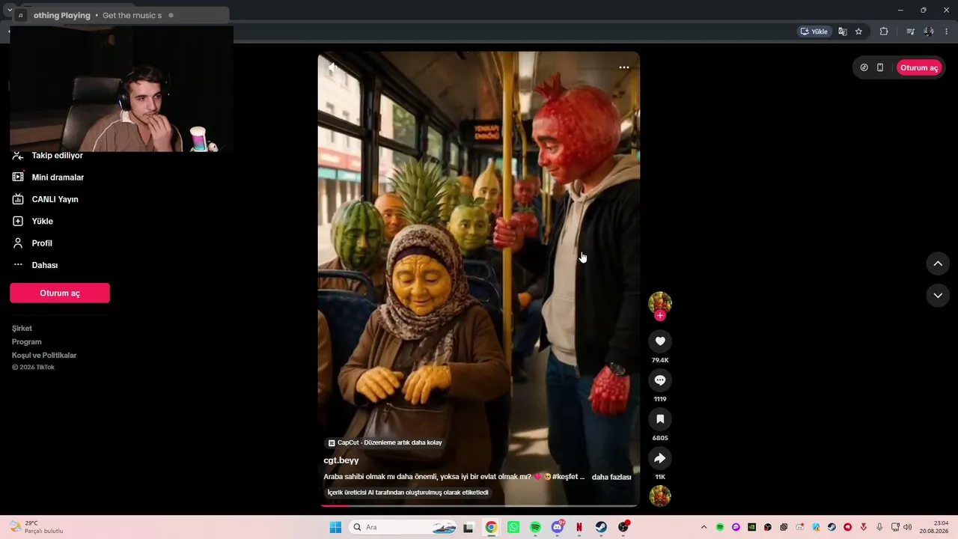Open the Chrome profile avatar

[x=929, y=31]
